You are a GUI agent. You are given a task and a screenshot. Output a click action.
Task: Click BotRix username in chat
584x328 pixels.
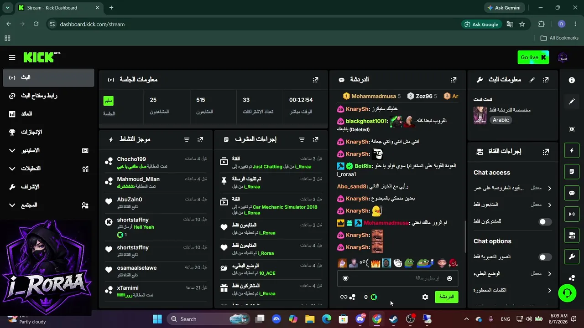point(363,166)
